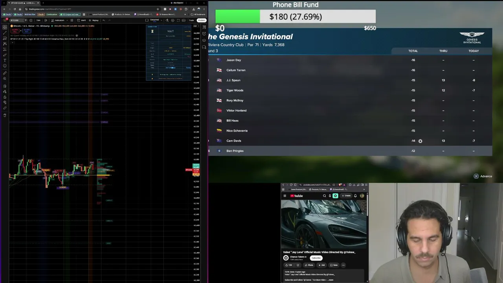Select the ruler measure tool
The width and height of the screenshot is (503, 283).
pos(5,73)
